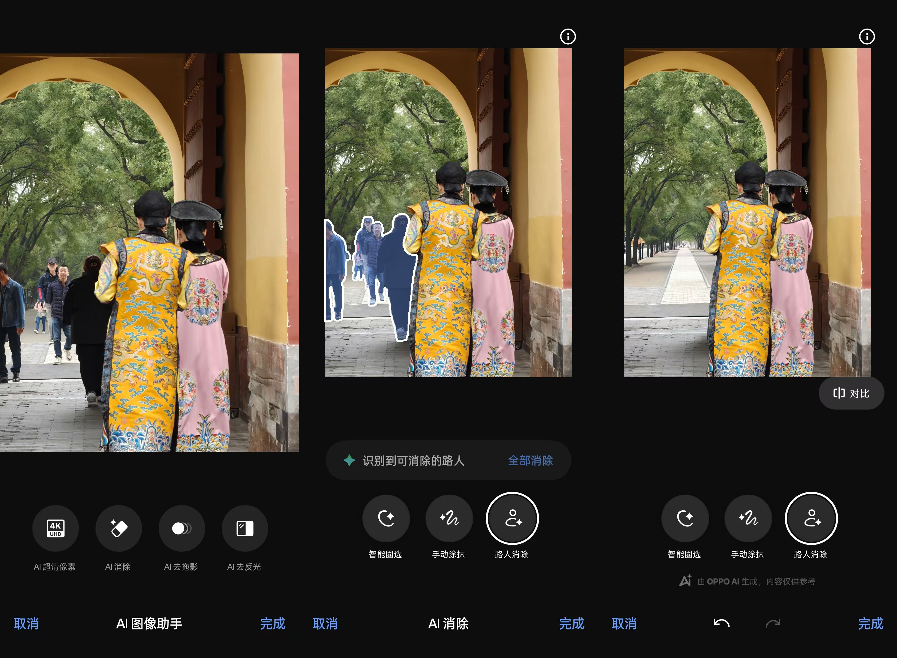Open the AI 消除 eraser tool
This screenshot has width=897, height=658.
point(119,528)
